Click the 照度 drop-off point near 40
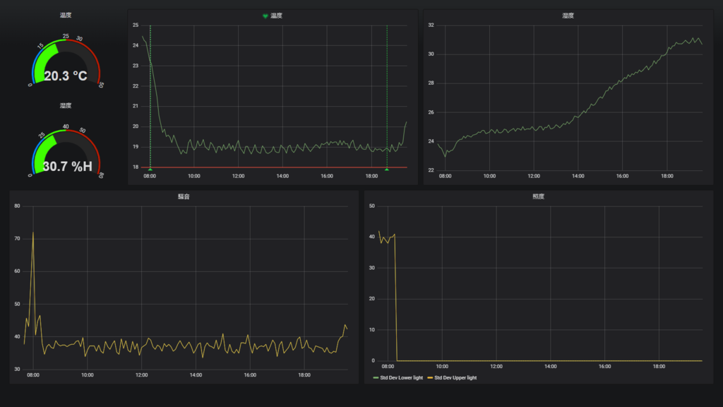Viewport: 723px width, 407px height. coord(395,235)
